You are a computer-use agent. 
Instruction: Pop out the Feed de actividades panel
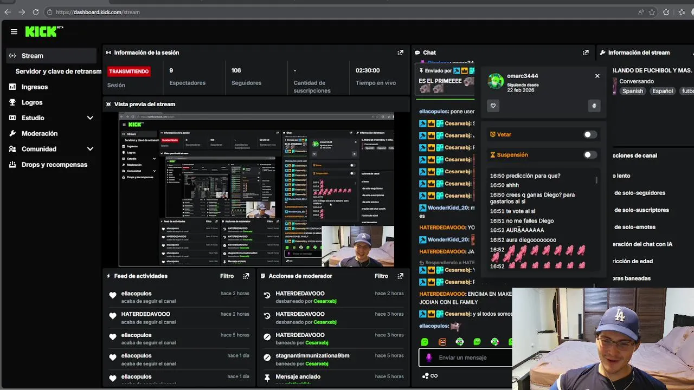[x=246, y=276]
